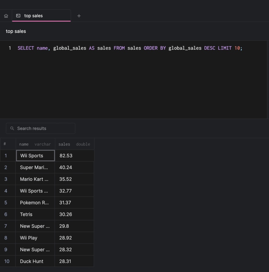Switch to the top sales tab

click(41, 16)
